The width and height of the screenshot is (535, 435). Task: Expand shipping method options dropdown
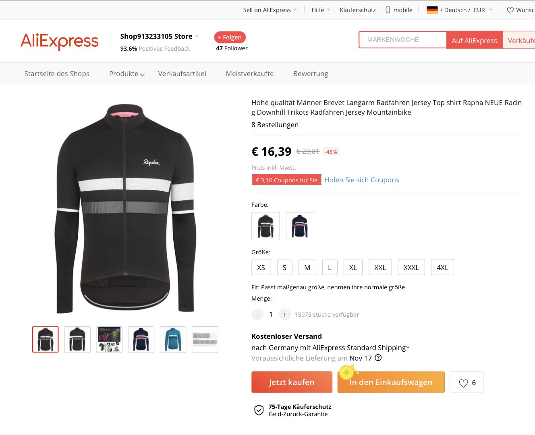(408, 348)
